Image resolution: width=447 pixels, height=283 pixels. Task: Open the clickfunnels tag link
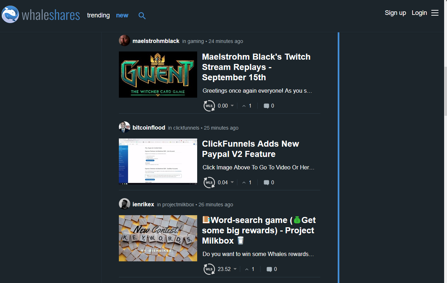(x=186, y=128)
